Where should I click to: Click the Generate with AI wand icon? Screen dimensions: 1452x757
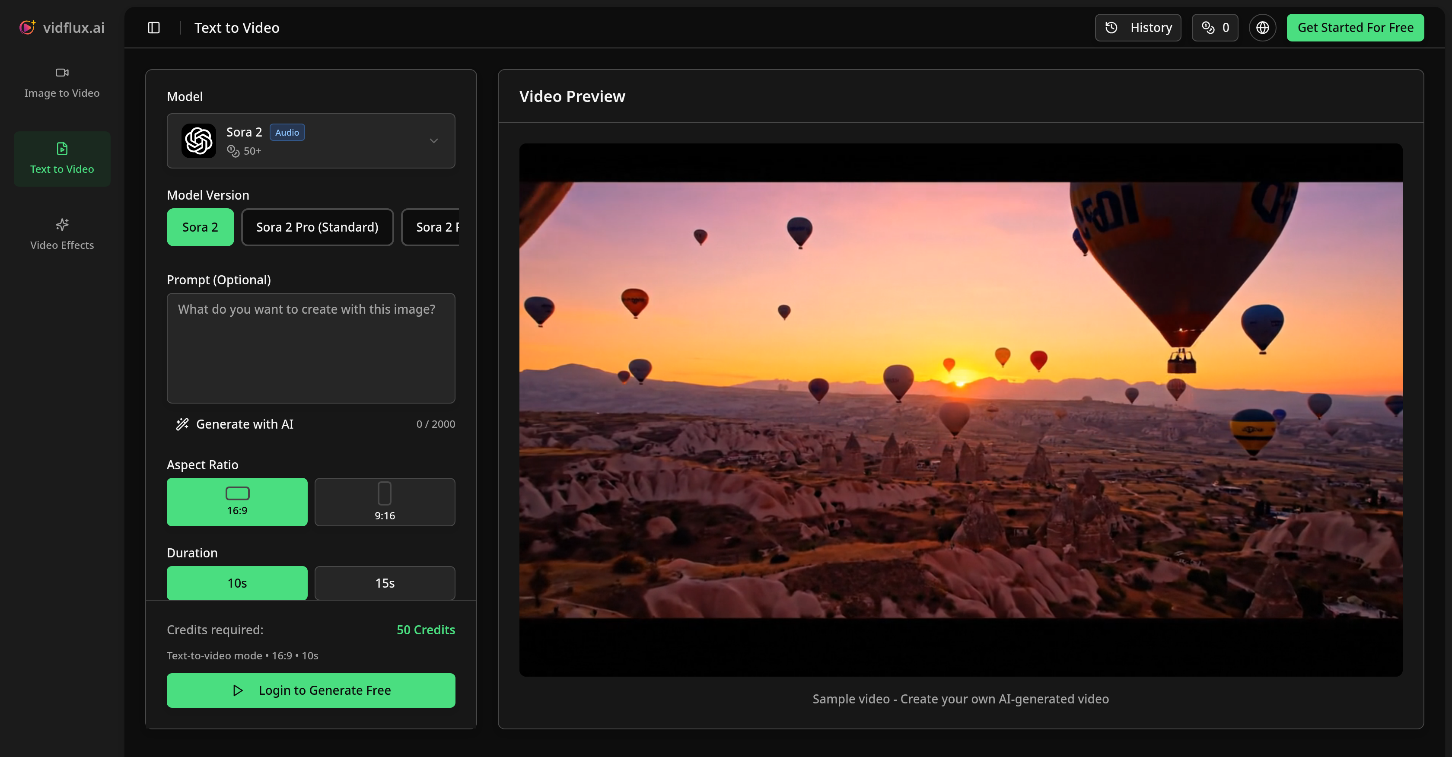pos(181,424)
